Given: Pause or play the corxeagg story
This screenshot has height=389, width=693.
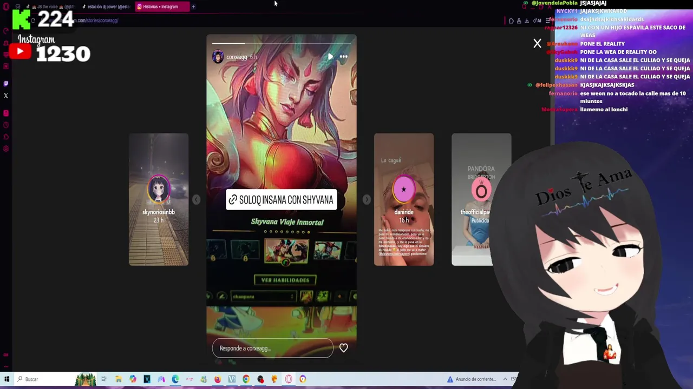Looking at the screenshot, I should pyautogui.click(x=330, y=56).
